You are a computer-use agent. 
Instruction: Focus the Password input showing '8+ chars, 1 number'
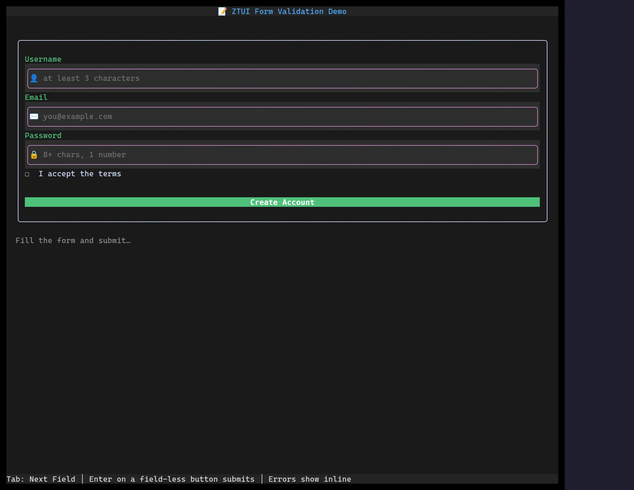[x=283, y=155]
